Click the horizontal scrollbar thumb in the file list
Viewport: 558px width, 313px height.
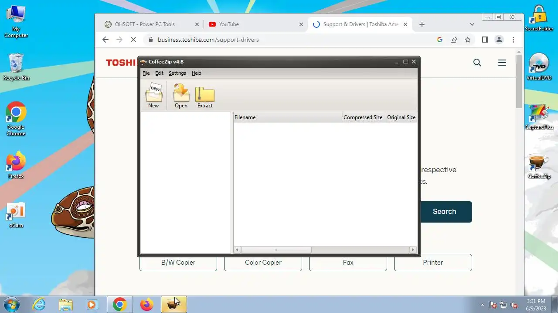pyautogui.click(x=276, y=250)
